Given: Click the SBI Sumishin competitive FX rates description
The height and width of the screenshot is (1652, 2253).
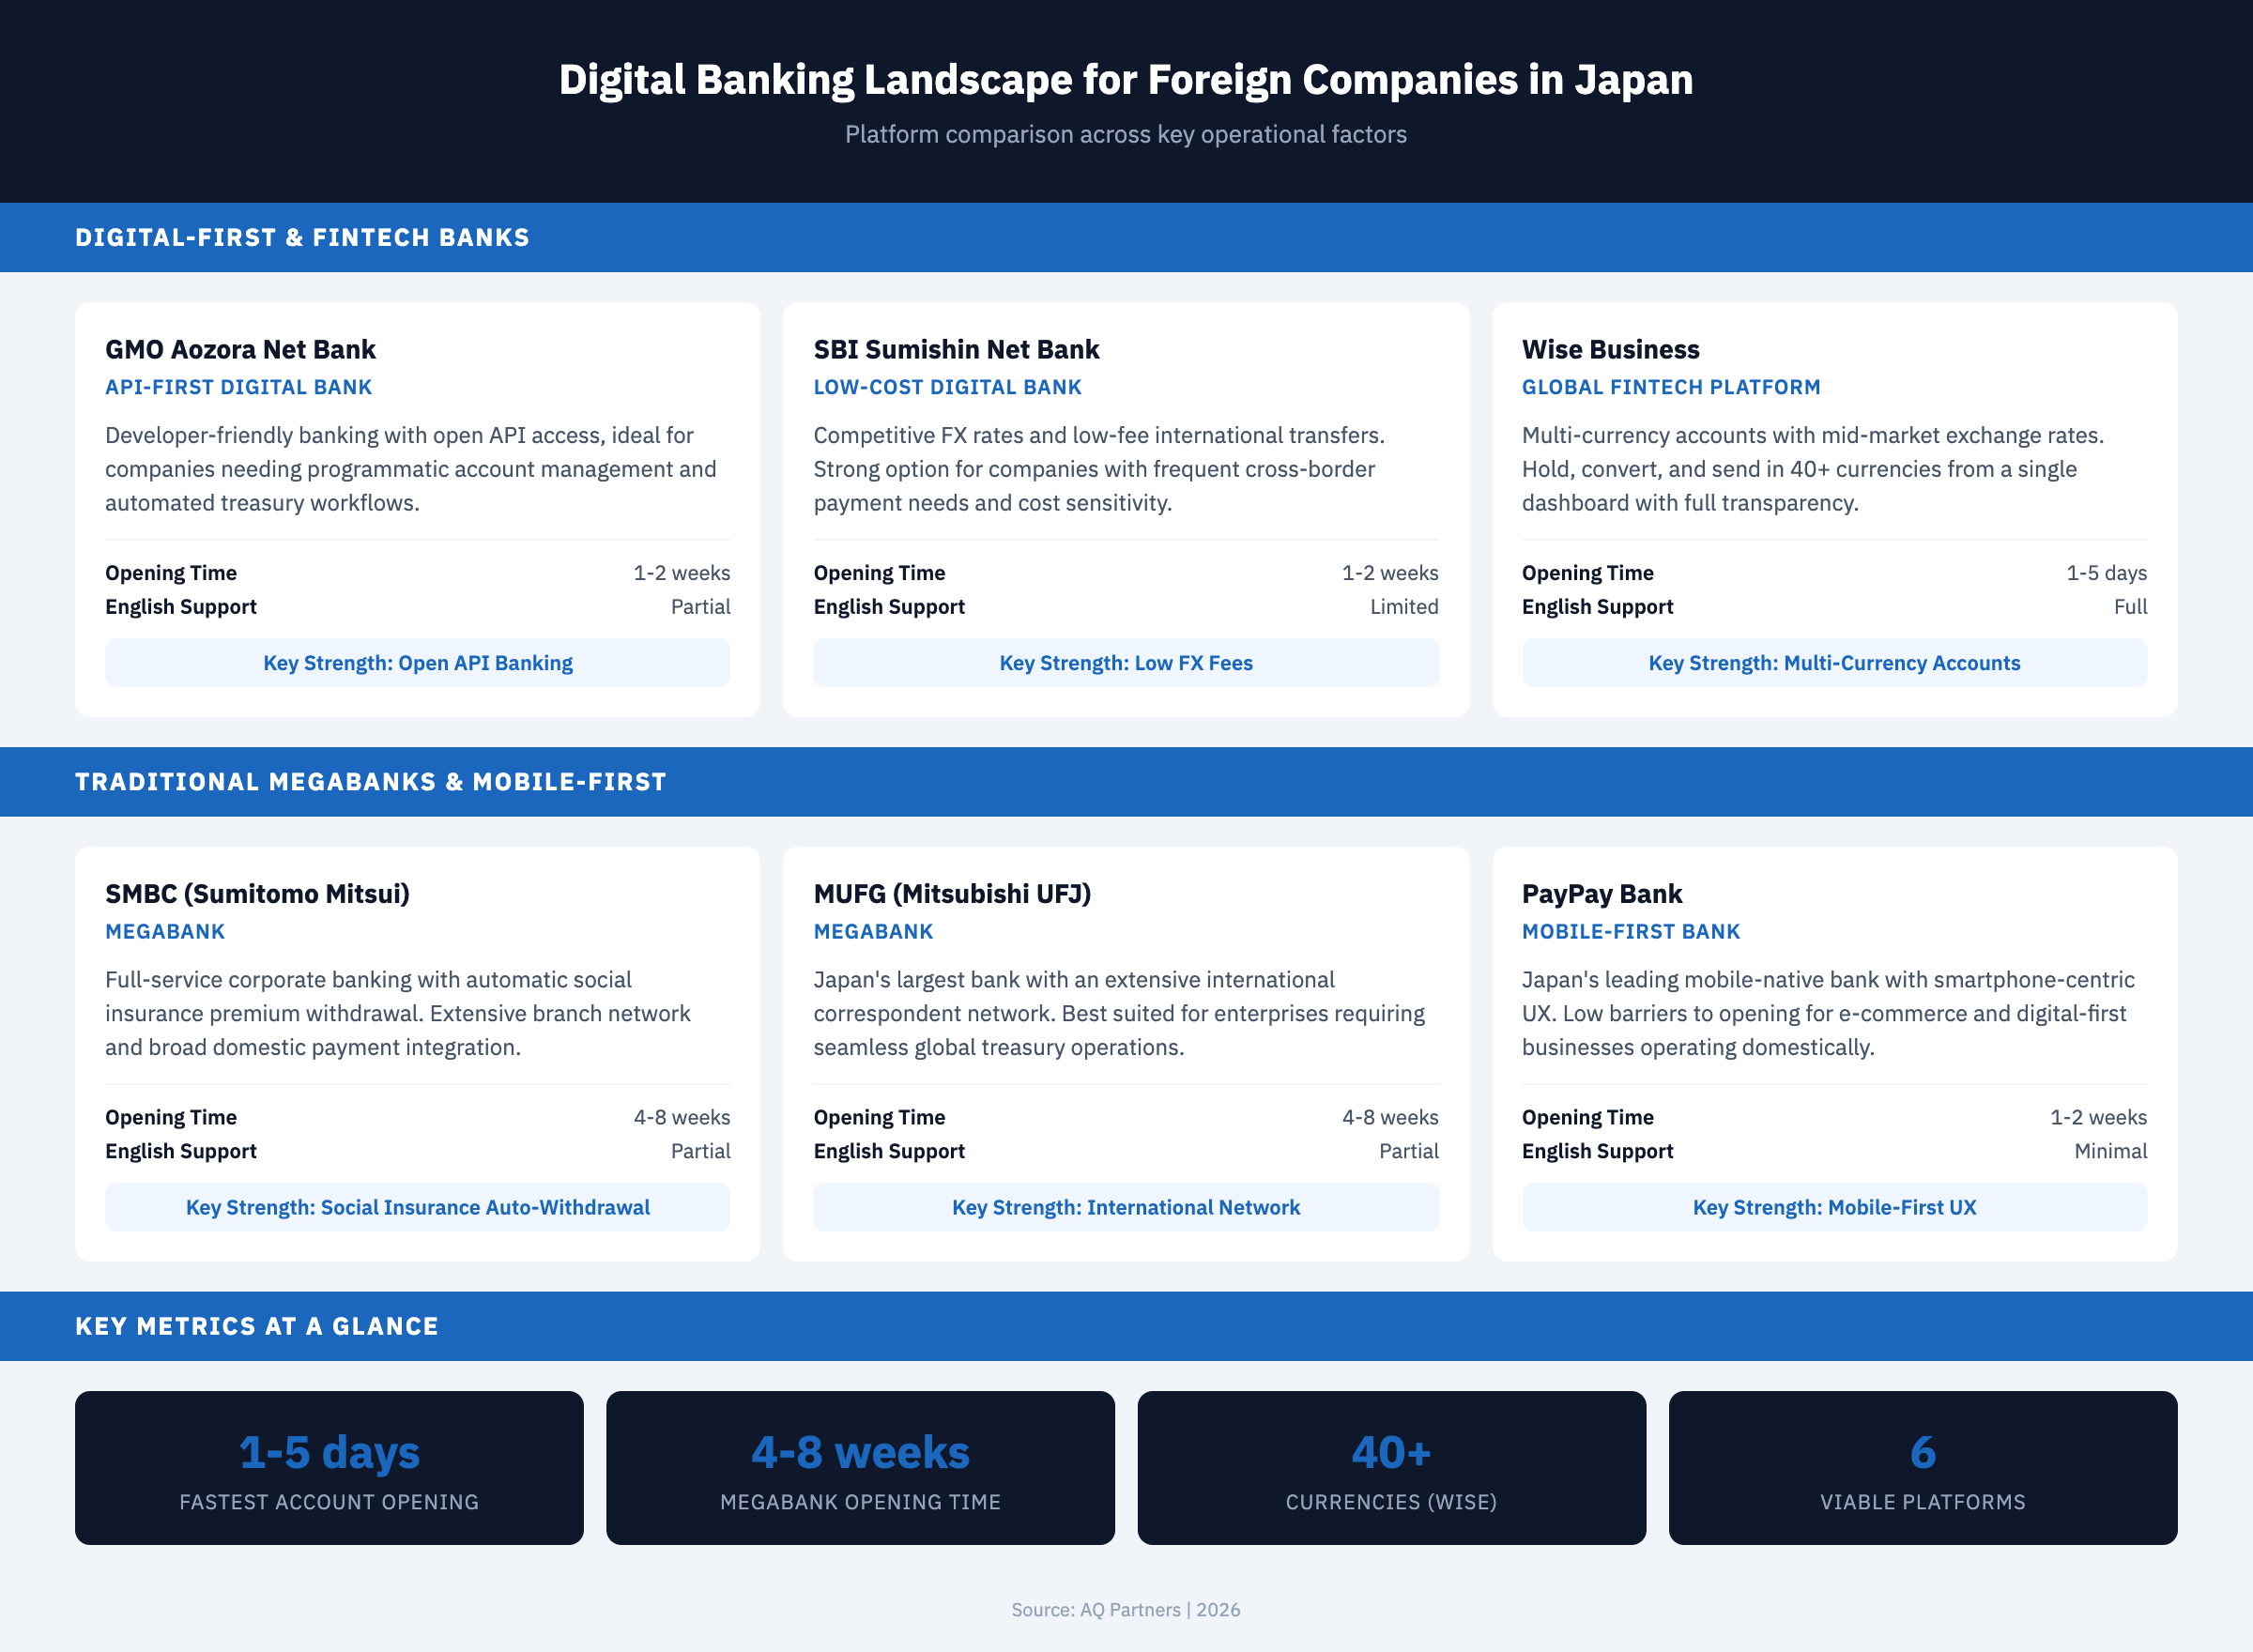Looking at the screenshot, I should click(1099, 469).
